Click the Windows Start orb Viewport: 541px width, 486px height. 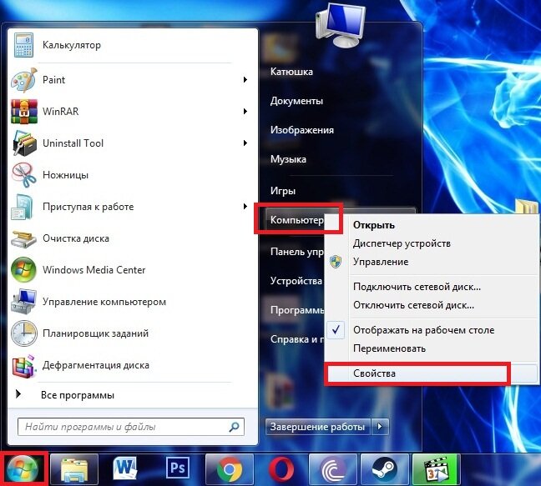click(x=23, y=469)
